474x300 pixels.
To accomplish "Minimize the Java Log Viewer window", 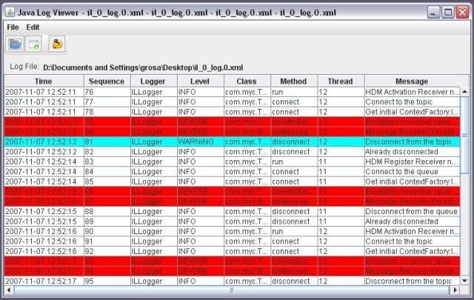I will pos(433,13).
